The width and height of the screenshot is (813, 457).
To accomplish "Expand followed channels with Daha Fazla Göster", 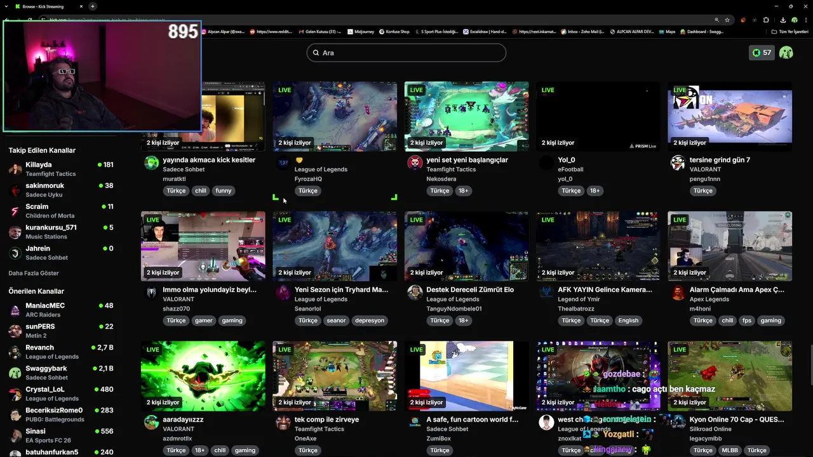I will pos(34,273).
